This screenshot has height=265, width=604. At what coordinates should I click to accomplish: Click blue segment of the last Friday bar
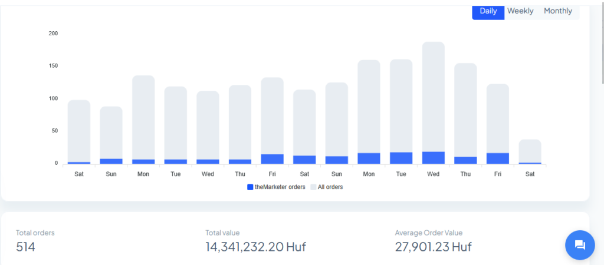point(497,158)
